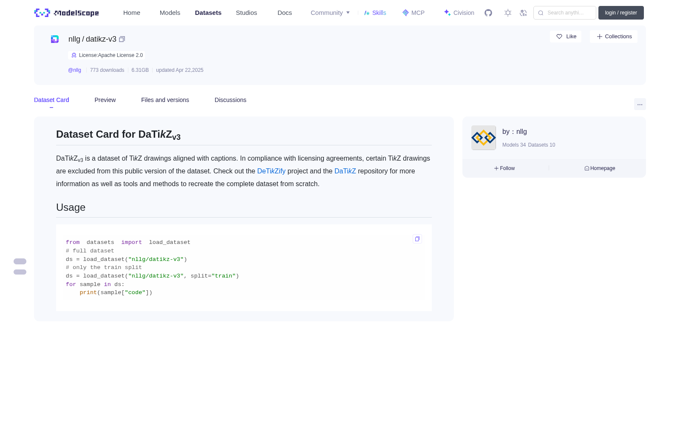680x425 pixels.
Task: Open the GitHub icon link
Action: 488,13
